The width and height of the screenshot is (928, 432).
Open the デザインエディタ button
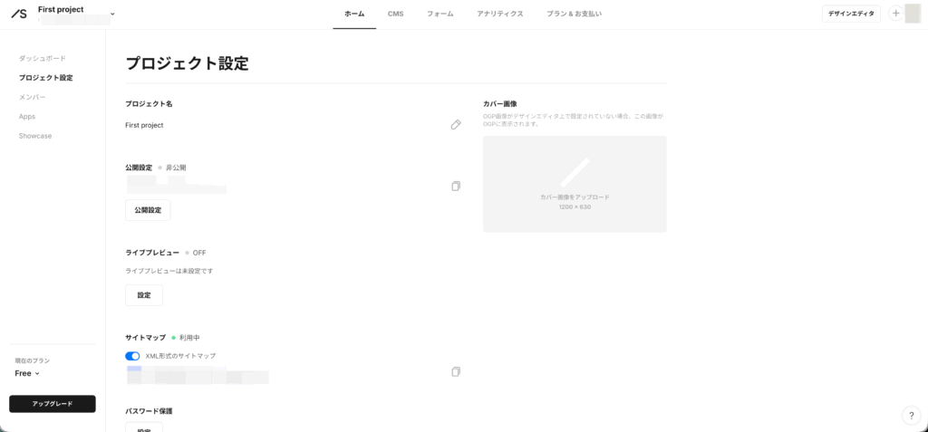(x=851, y=14)
